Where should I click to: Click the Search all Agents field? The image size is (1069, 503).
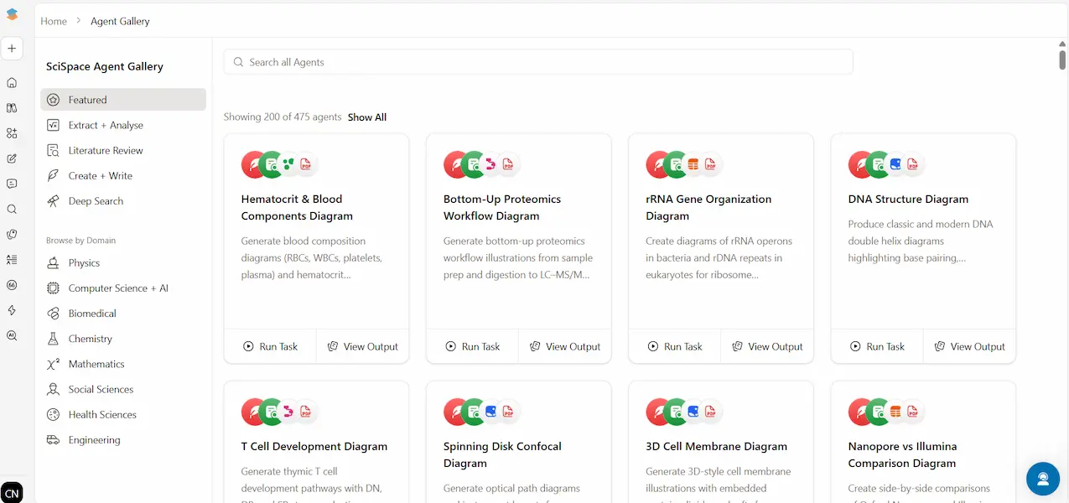click(537, 62)
